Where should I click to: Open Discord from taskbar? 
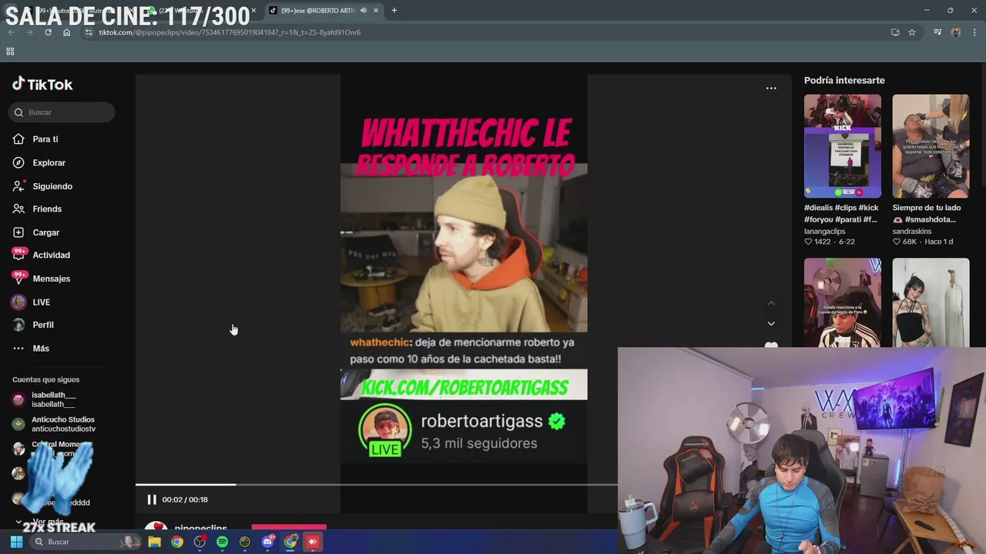[267, 542]
